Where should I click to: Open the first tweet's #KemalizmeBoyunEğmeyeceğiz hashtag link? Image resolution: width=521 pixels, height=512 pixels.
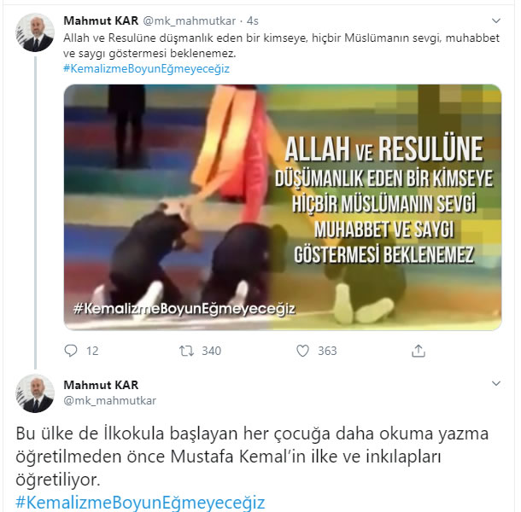pyautogui.click(x=147, y=69)
